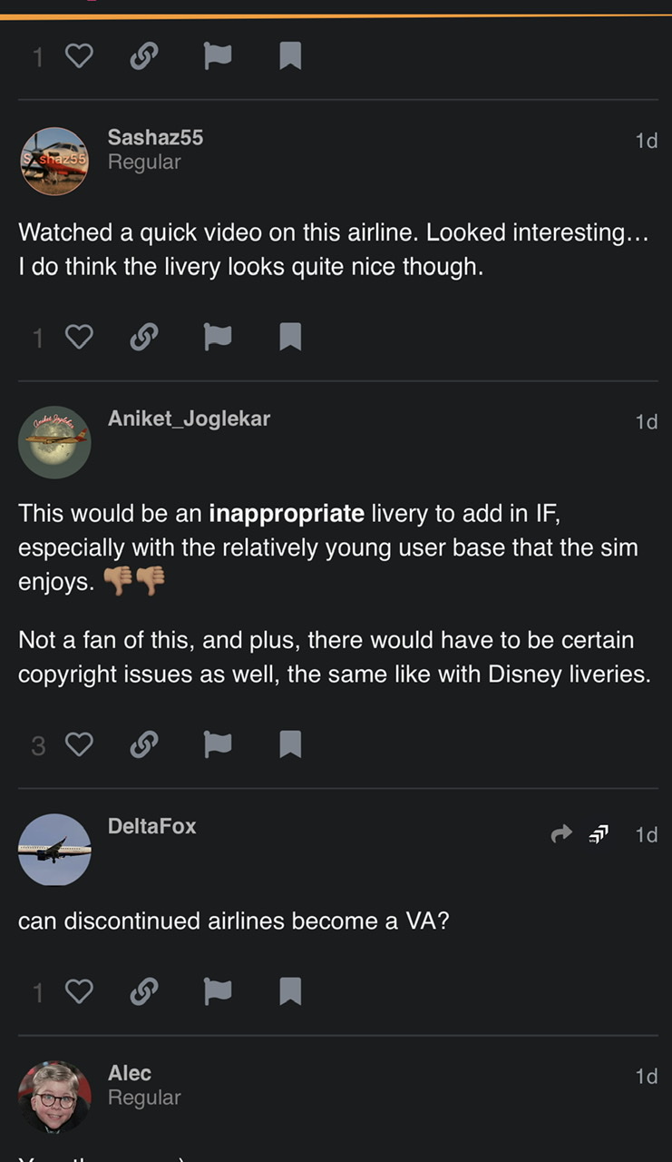Screen dimensions: 672x1162
Task: Open Sashaz55's username profile link
Action: [155, 137]
